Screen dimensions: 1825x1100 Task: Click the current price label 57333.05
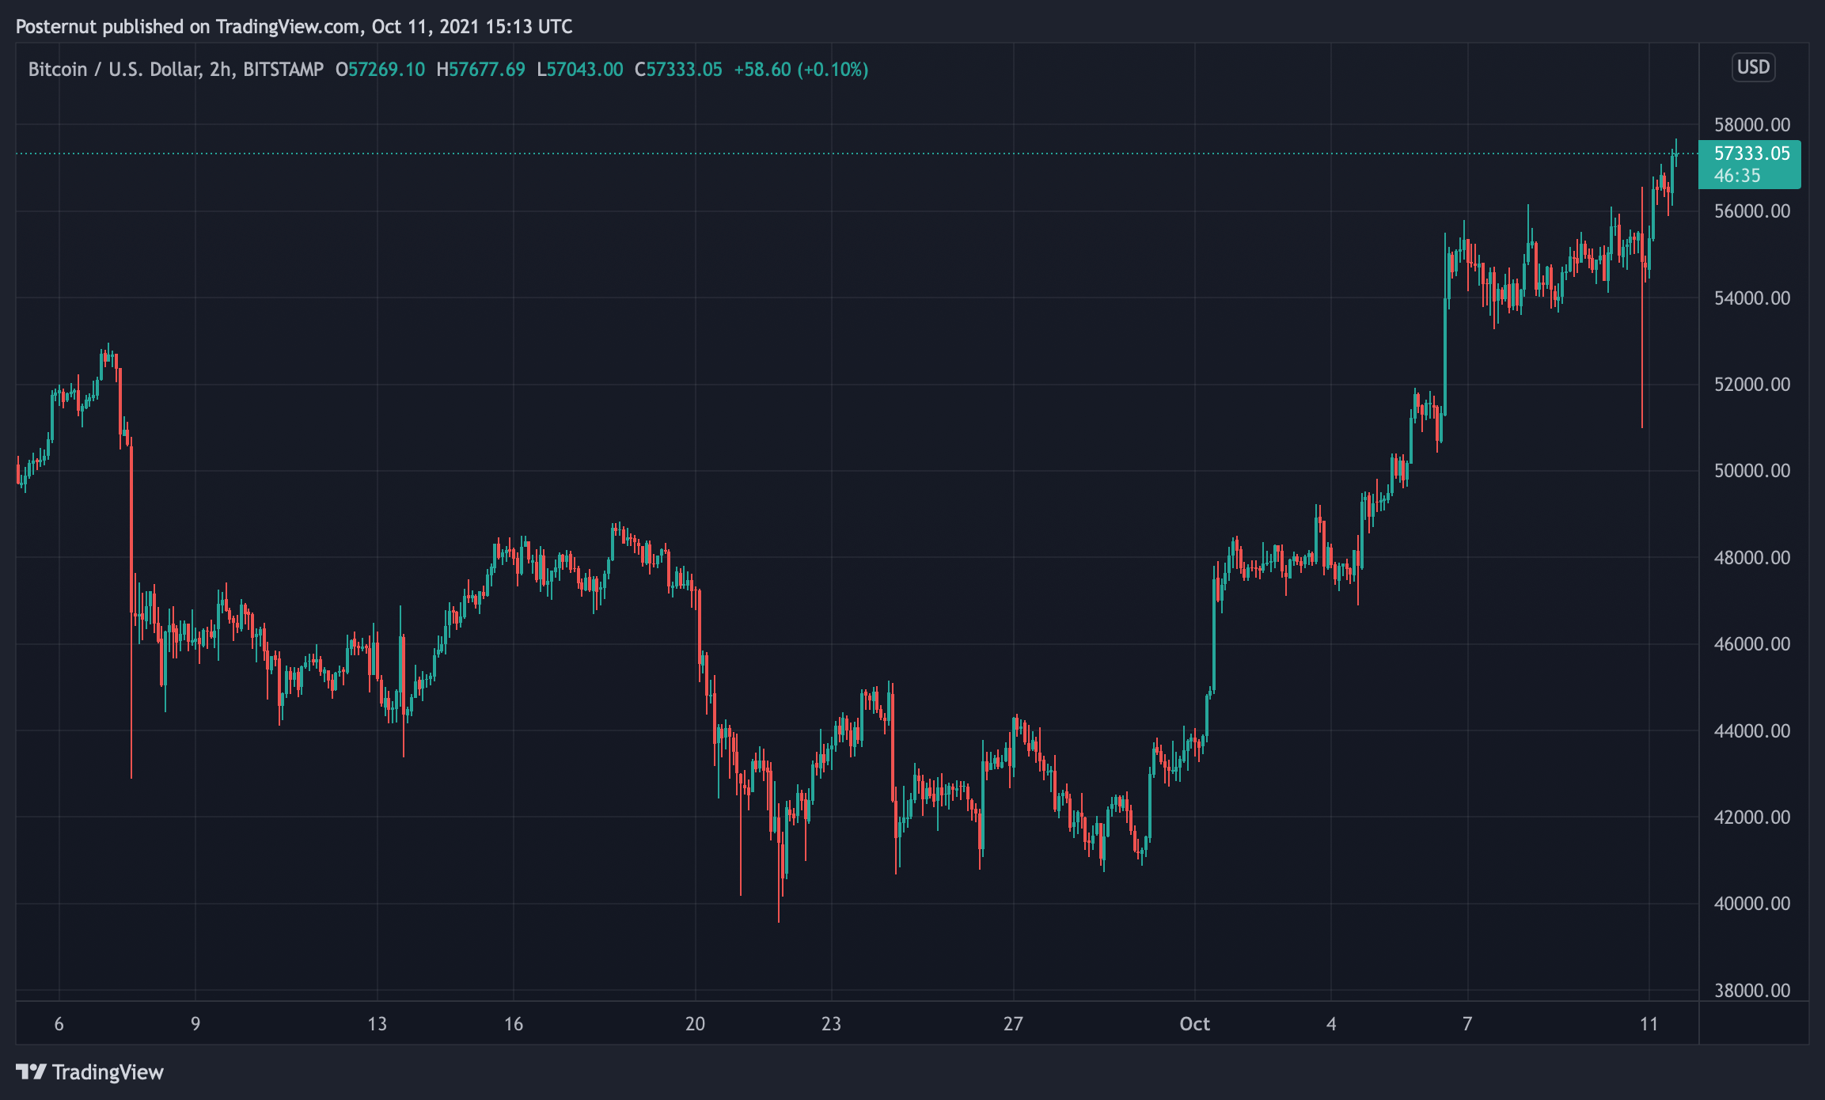tap(1751, 154)
